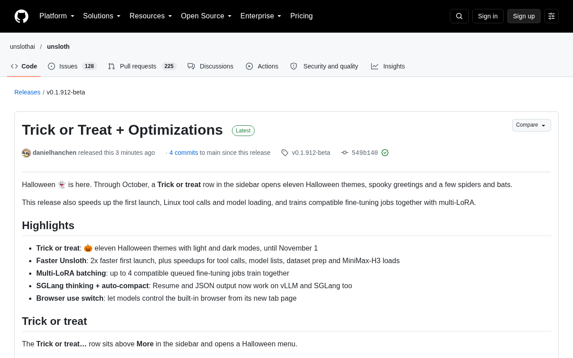
Task: Open the Issues tab
Action: coord(73,66)
